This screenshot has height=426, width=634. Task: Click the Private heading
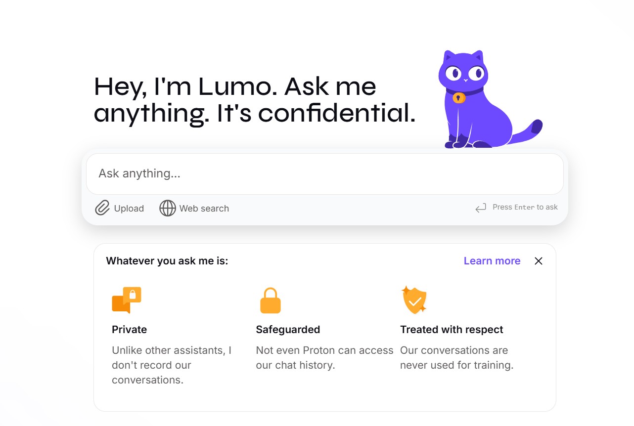(130, 330)
